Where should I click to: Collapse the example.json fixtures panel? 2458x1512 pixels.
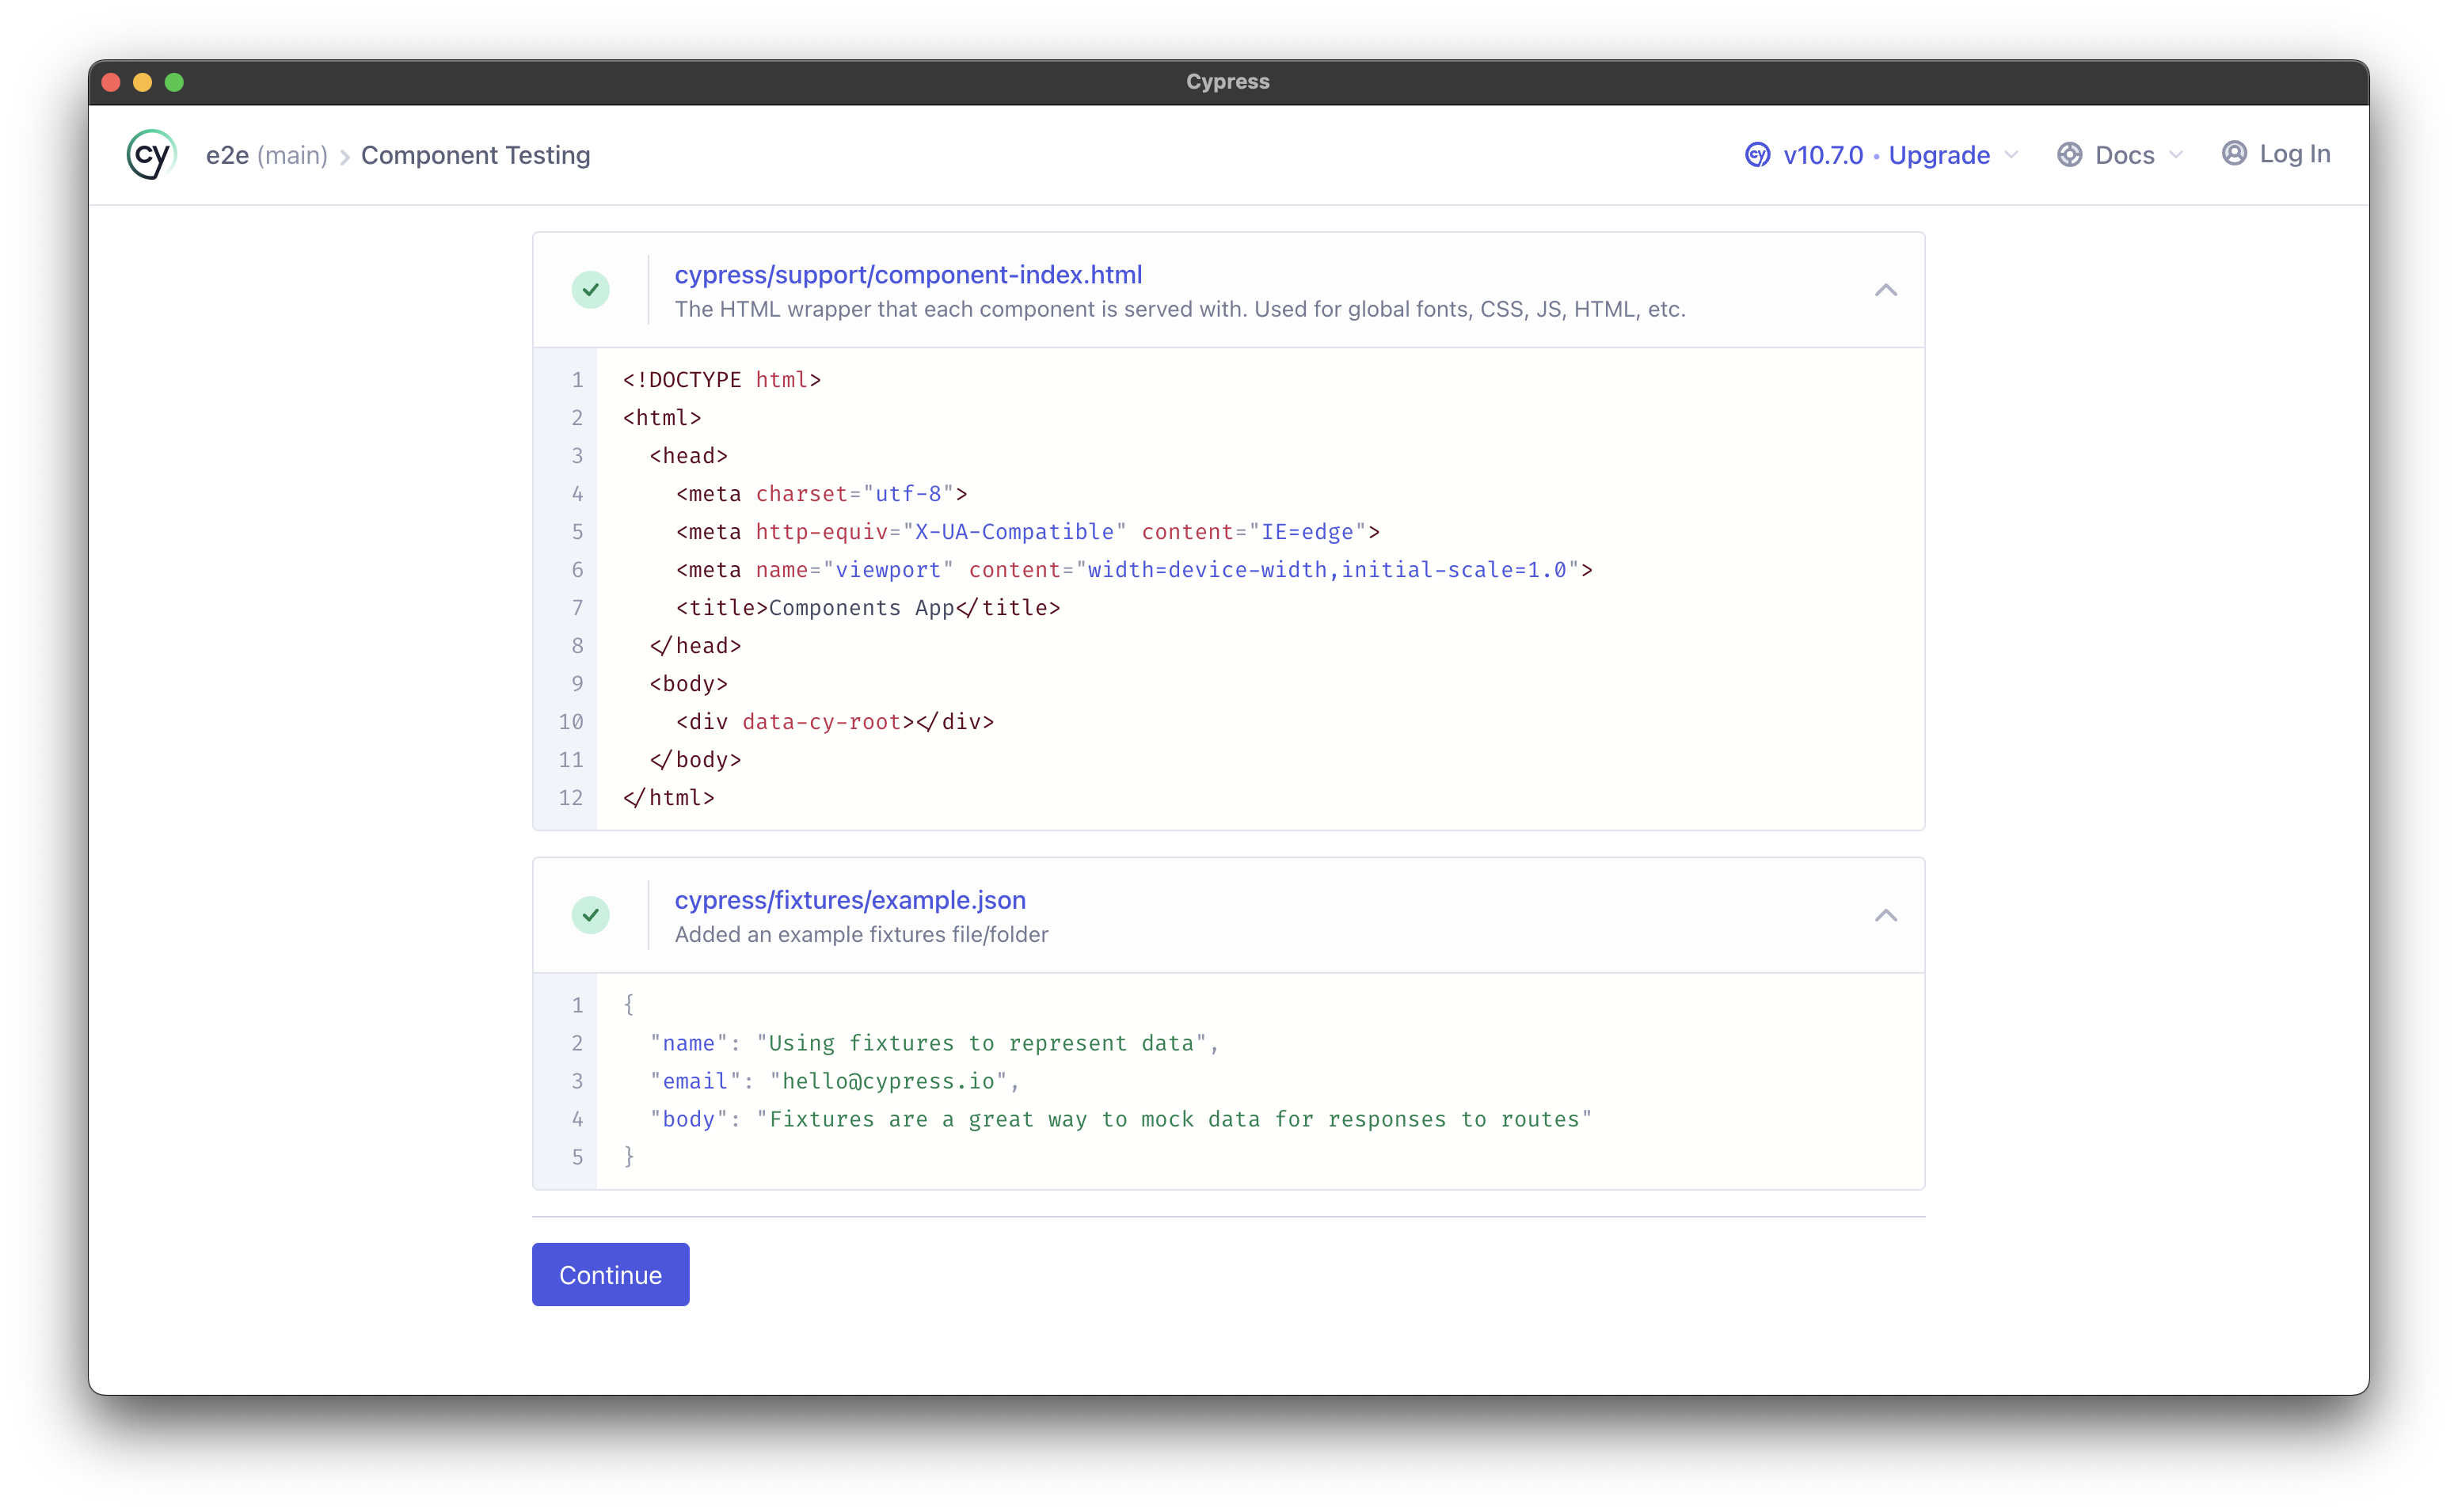pos(1885,915)
